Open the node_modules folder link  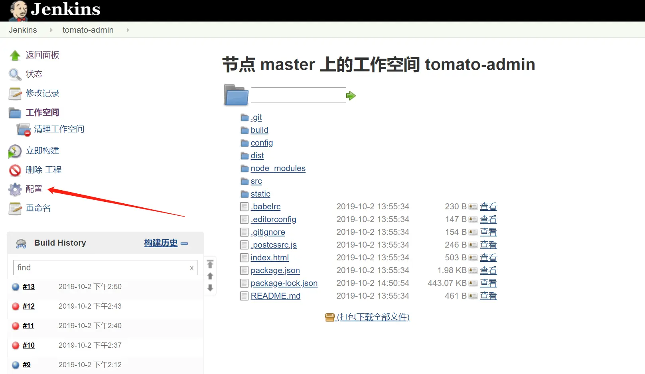278,169
